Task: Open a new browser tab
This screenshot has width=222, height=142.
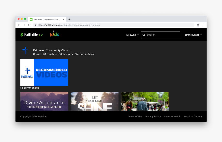Action: click(69, 19)
